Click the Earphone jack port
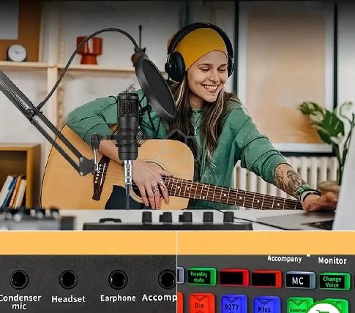 pyautogui.click(x=118, y=279)
